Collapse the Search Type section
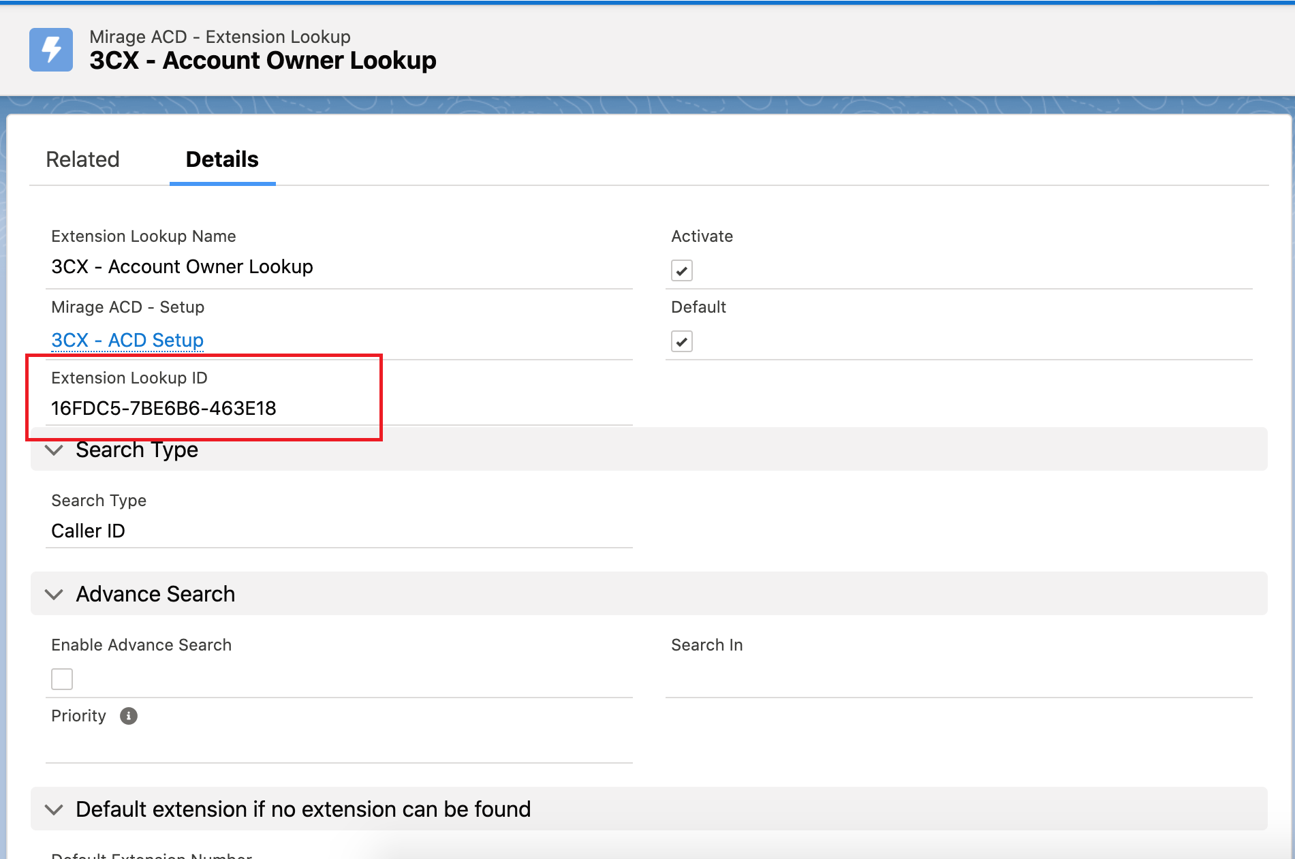Screen dimensions: 1295x859 54,450
